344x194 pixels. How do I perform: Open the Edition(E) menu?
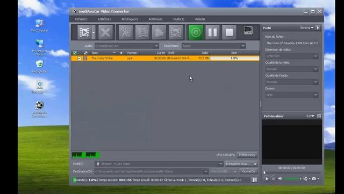(104, 19)
